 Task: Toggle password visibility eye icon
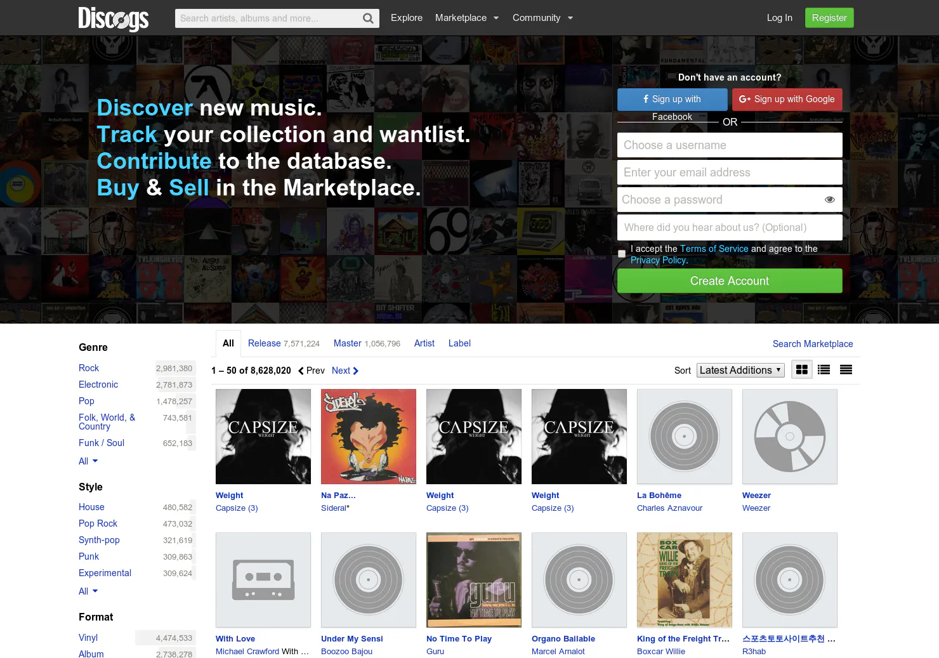tap(829, 200)
